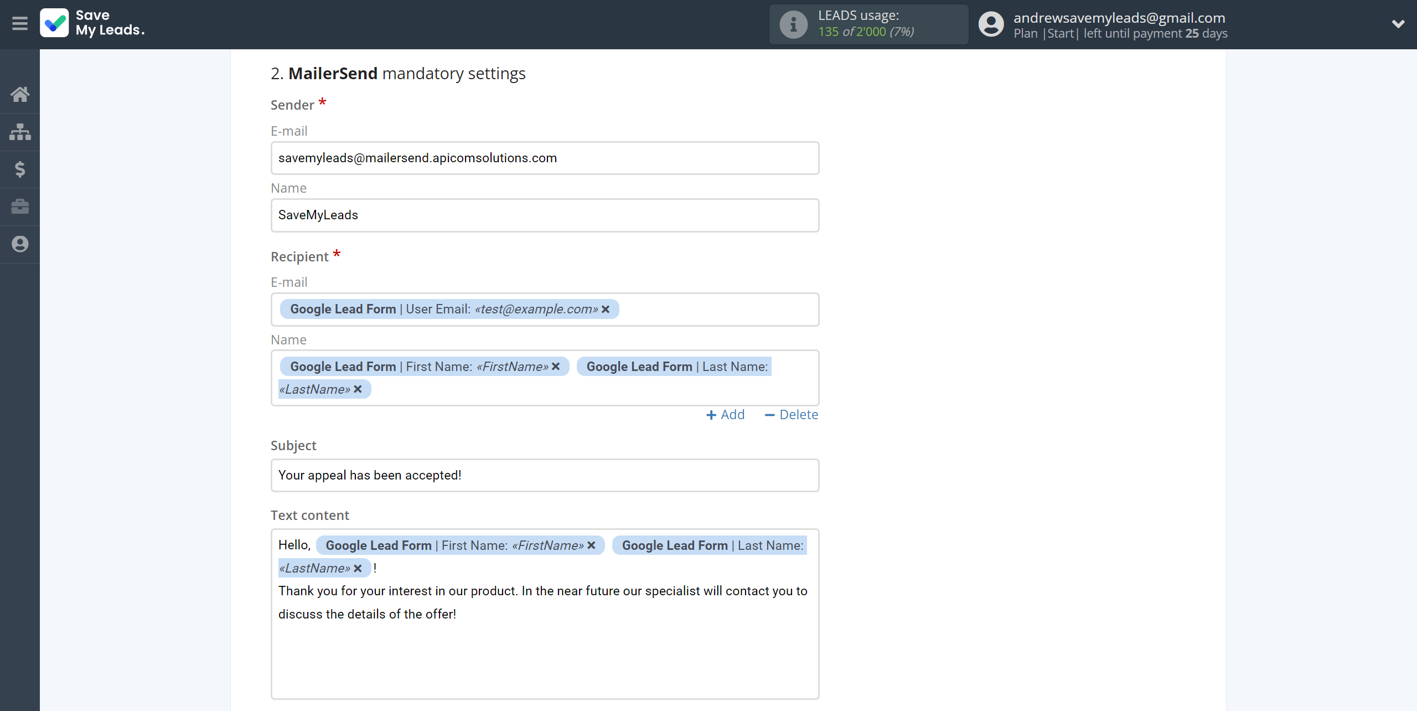1417x711 pixels.
Task: Click the Add recipient link
Action: [725, 415]
